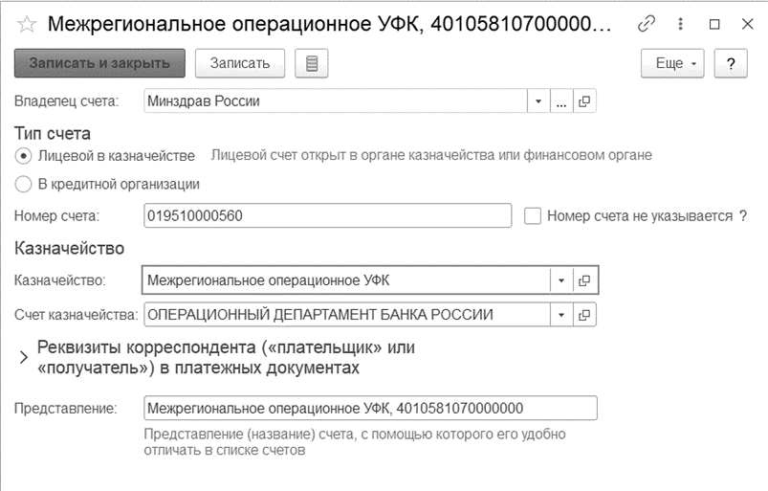Click the ellipsis selection button for Владелец счета
Image resolution: width=768 pixels, height=491 pixels.
coord(561,101)
